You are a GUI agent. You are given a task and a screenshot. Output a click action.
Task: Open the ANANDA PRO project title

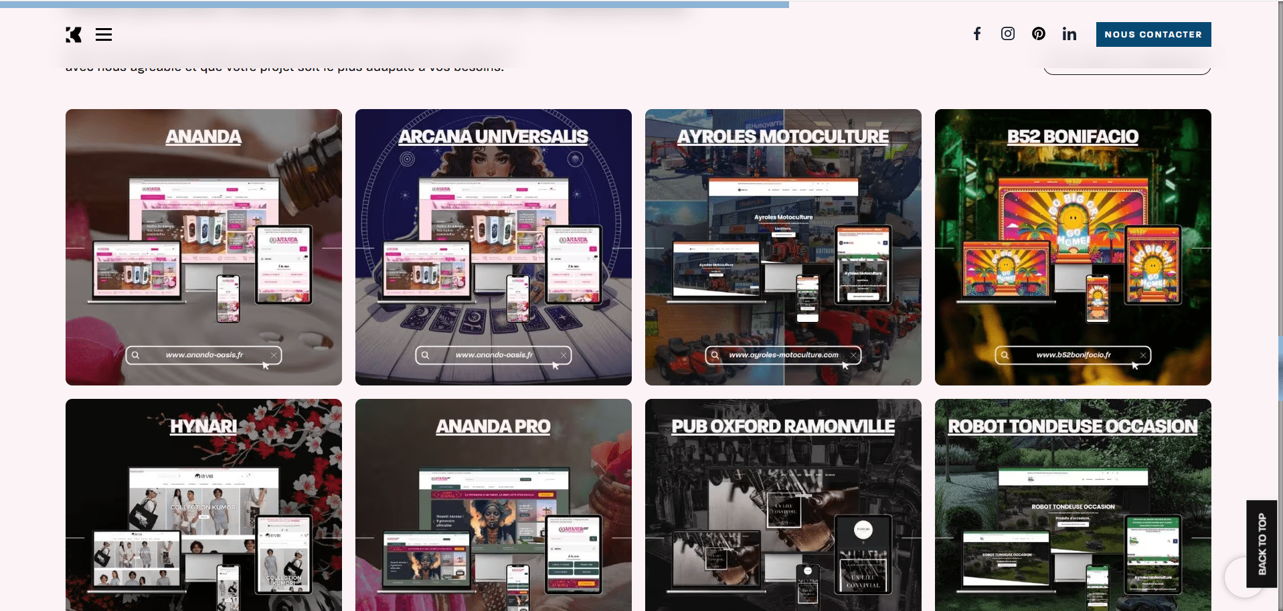point(493,426)
